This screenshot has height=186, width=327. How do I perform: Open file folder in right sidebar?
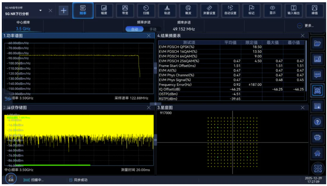(x=317, y=44)
